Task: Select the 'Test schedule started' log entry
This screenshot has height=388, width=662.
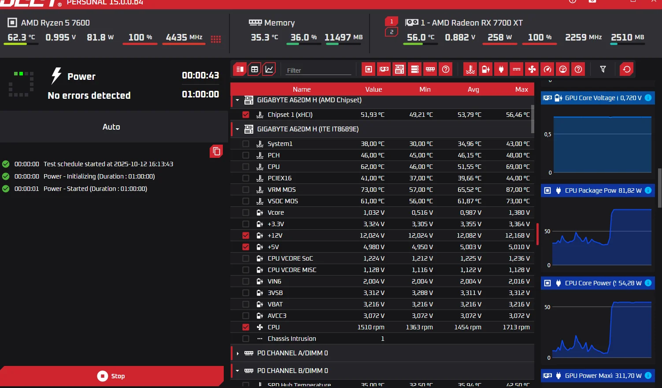Action: (x=108, y=164)
